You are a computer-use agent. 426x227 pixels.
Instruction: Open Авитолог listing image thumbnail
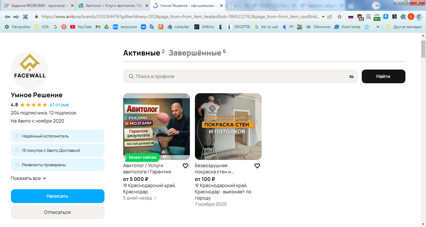click(x=157, y=127)
